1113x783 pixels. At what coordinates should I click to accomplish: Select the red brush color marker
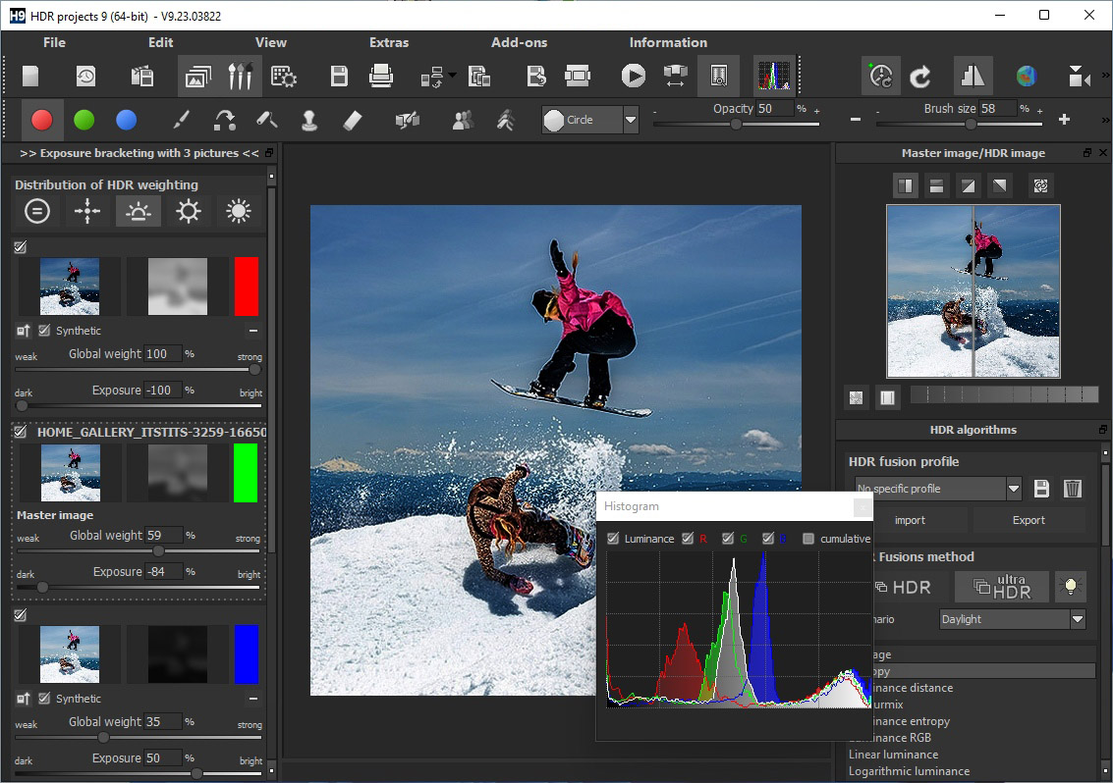(41, 121)
